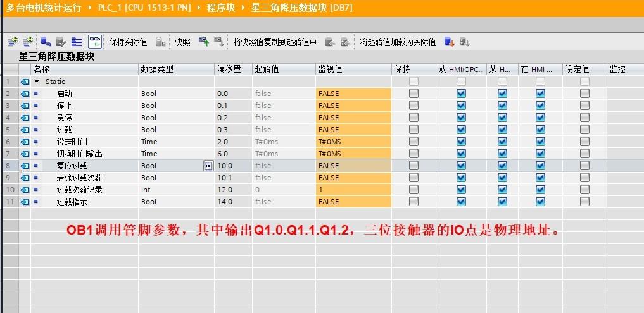
Task: Click the 数据类型 column header
Action: coord(177,70)
